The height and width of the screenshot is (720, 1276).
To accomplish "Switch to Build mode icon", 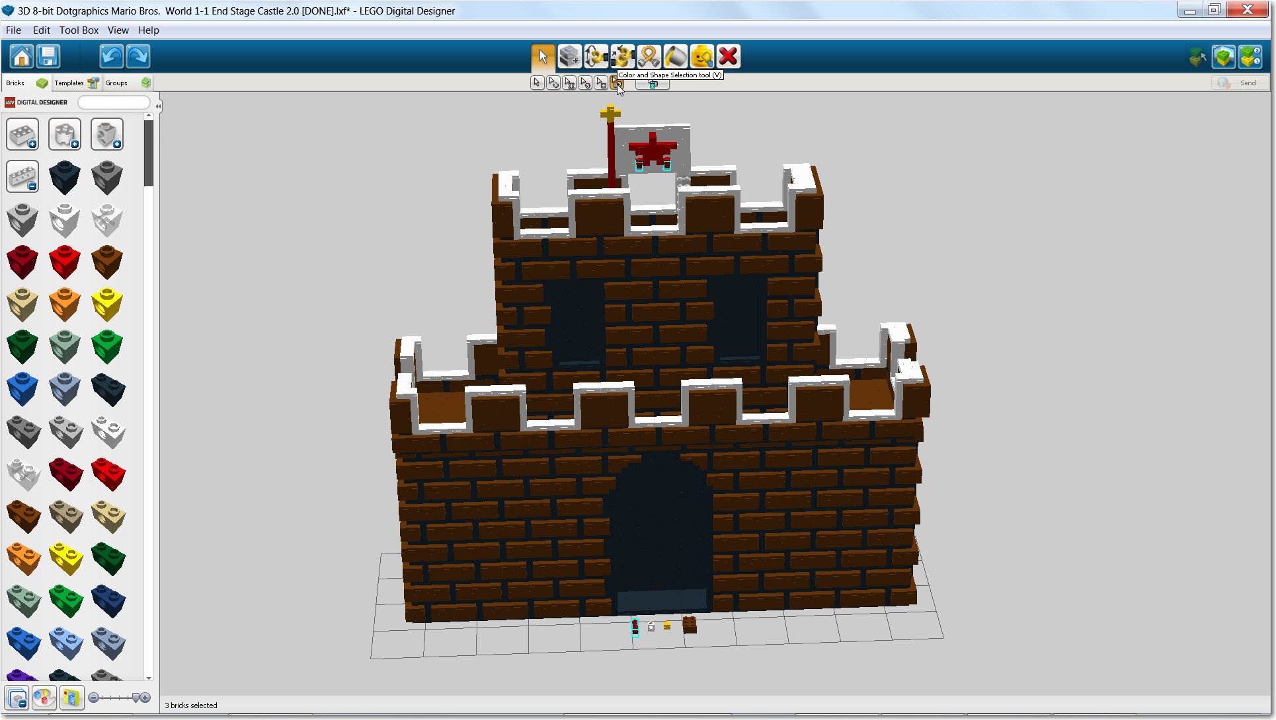I will (x=1197, y=57).
